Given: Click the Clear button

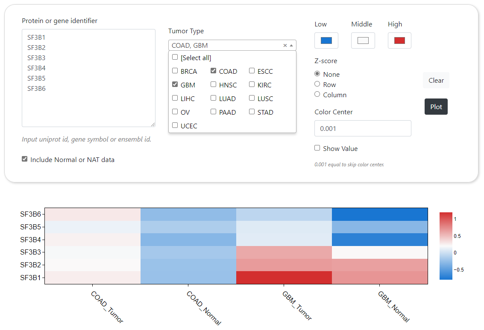Looking at the screenshot, I should tap(436, 80).
